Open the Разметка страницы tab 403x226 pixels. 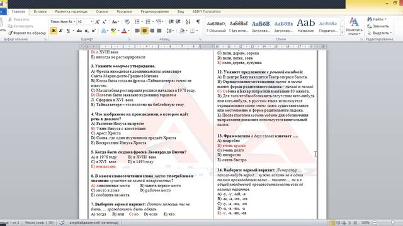point(71,11)
